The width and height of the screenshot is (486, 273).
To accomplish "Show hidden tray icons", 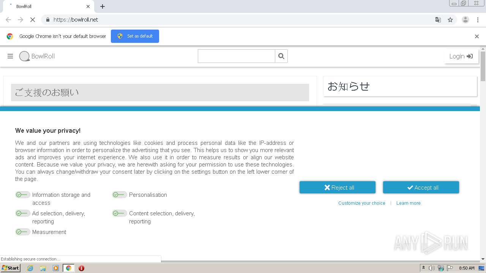I will 424,268.
